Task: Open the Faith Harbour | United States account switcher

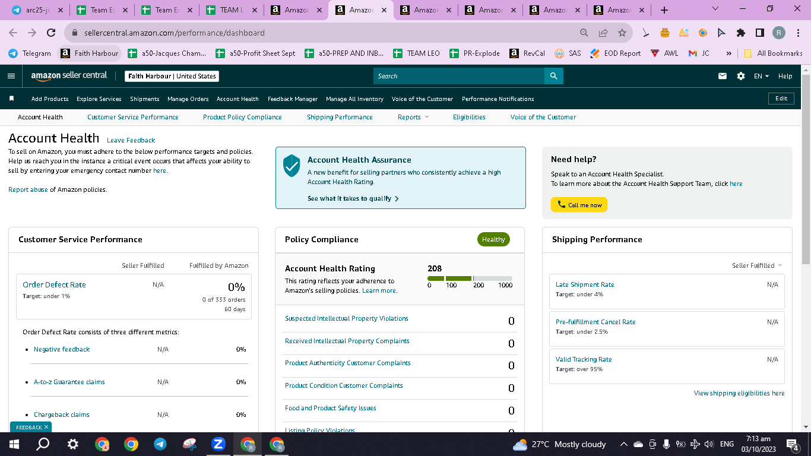Action: click(172, 76)
